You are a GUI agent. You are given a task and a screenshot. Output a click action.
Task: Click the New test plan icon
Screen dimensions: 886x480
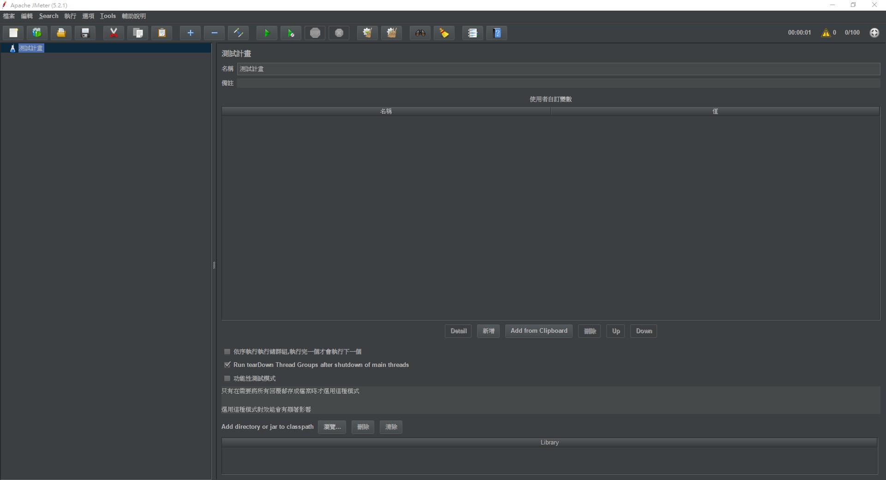tap(13, 33)
